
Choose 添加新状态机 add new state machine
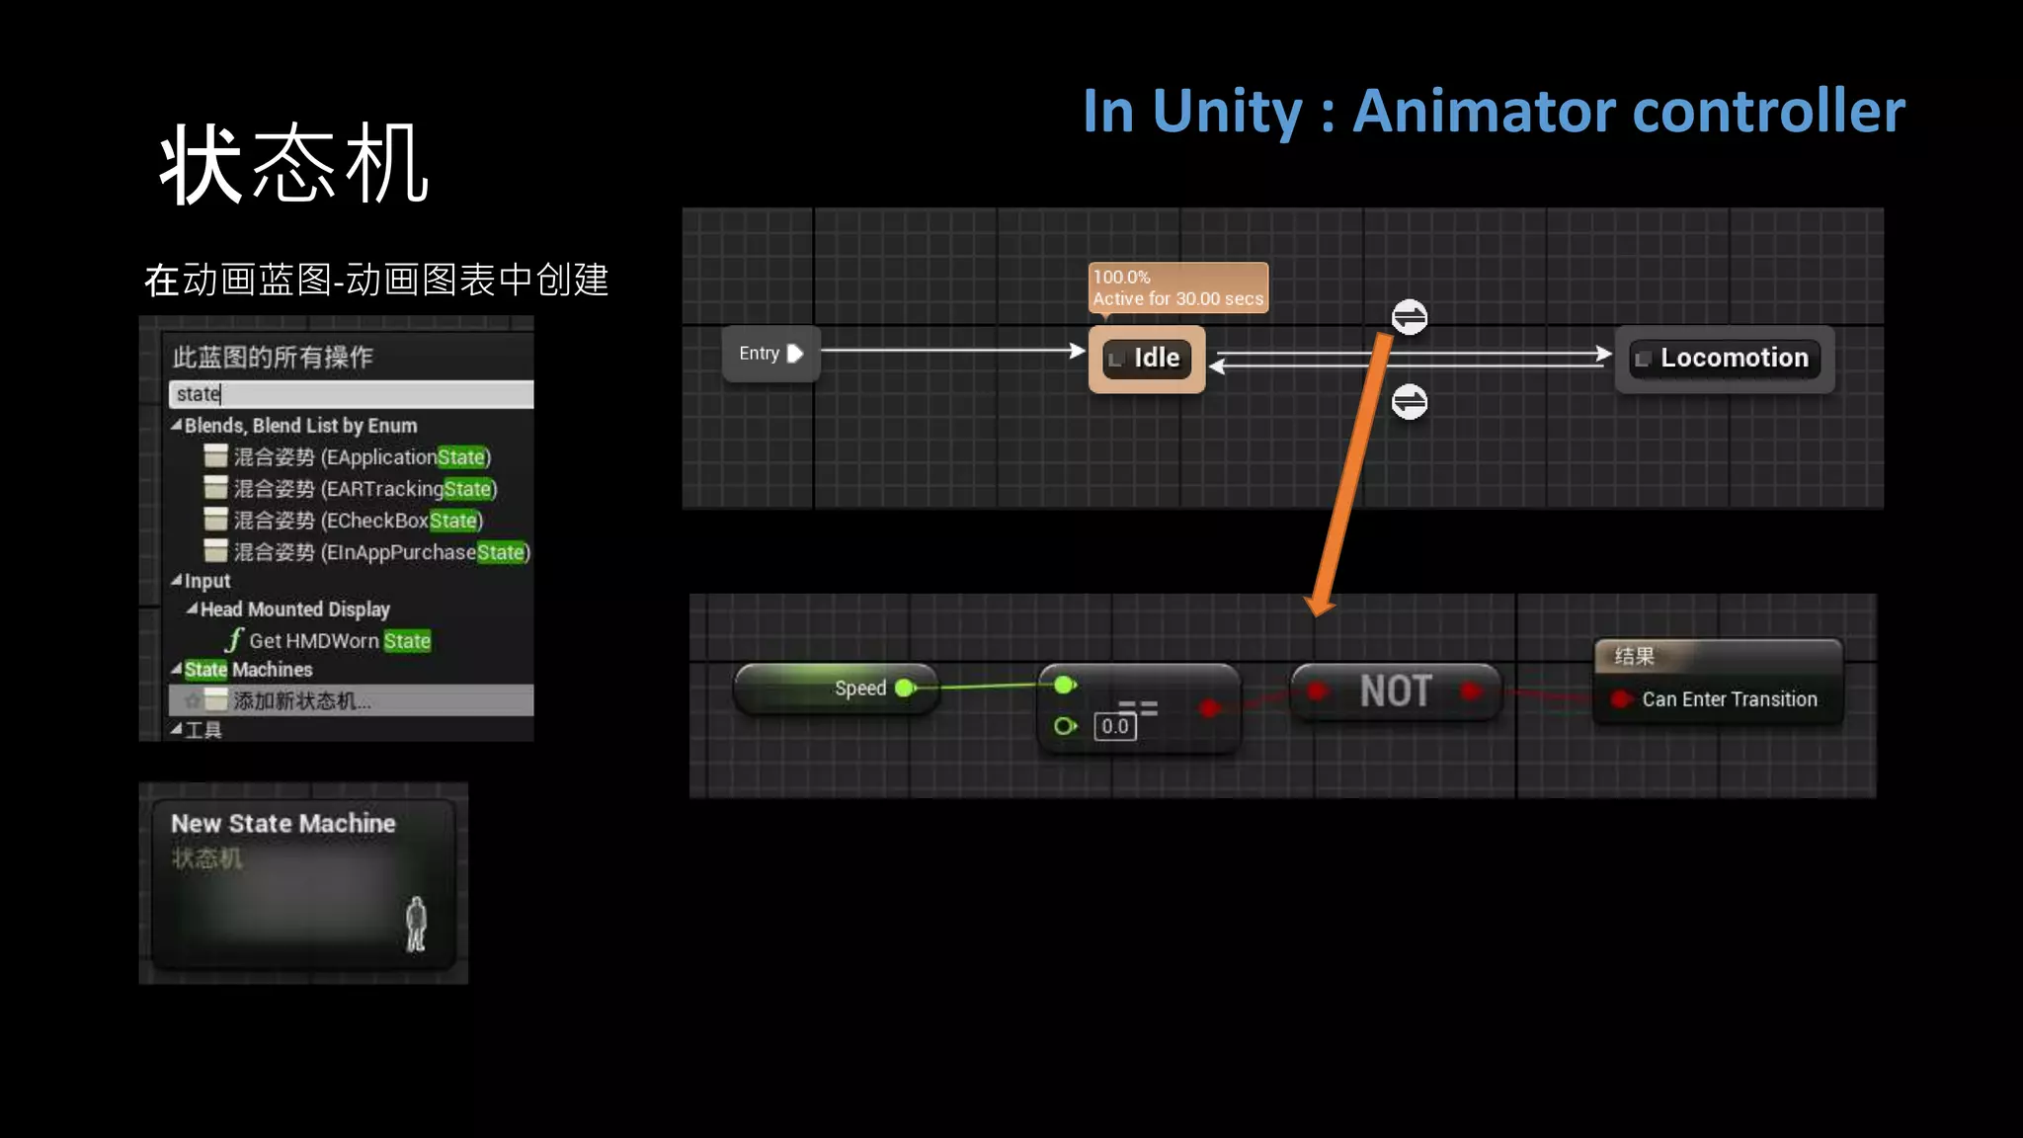pos(352,700)
